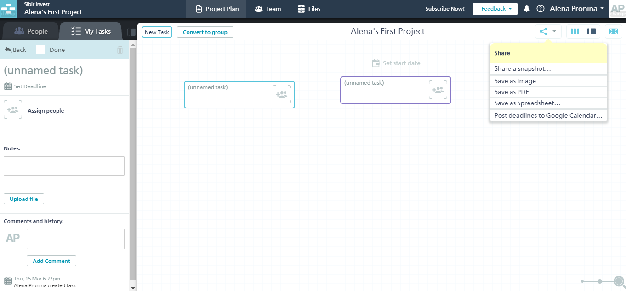The width and height of the screenshot is (626, 291).
Task: Choose Save as Spreadsheet…
Action: pos(548,103)
